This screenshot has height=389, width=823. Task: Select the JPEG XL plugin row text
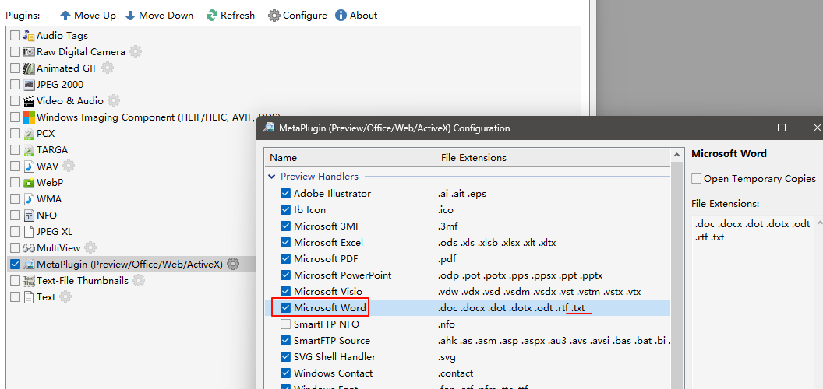(x=55, y=231)
